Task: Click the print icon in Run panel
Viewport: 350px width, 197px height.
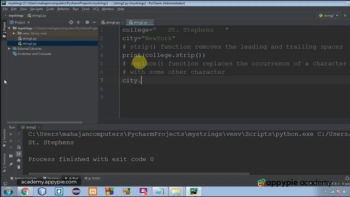Action: [x=19, y=160]
